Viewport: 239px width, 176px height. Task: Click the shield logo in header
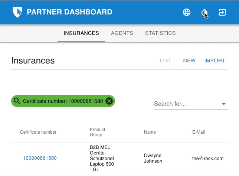tap(17, 12)
